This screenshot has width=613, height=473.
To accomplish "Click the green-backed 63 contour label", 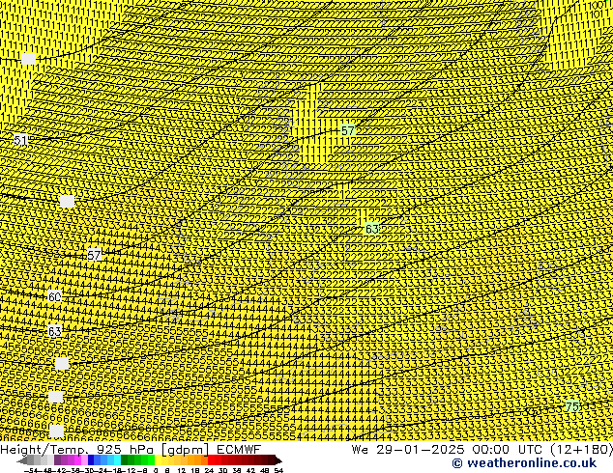I will [x=371, y=229].
